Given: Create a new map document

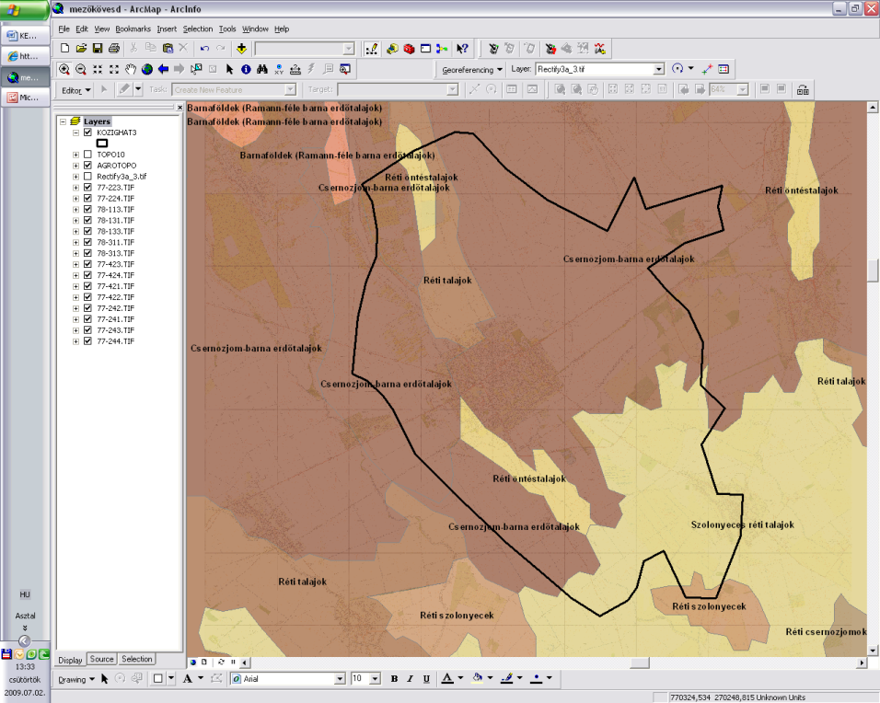Looking at the screenshot, I should 64,48.
